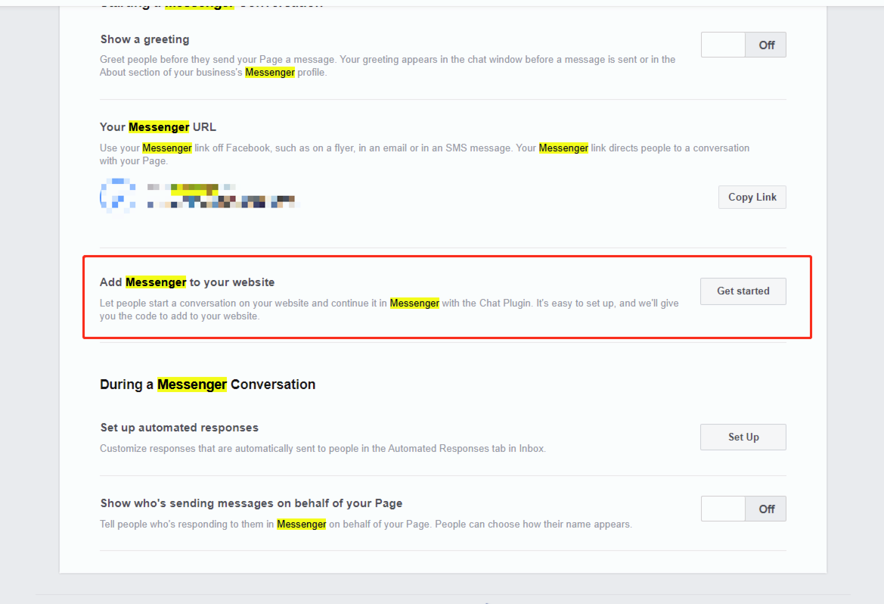Click 'Show who's sending messages' setting title
This screenshot has width=884, height=604.
[x=252, y=503]
